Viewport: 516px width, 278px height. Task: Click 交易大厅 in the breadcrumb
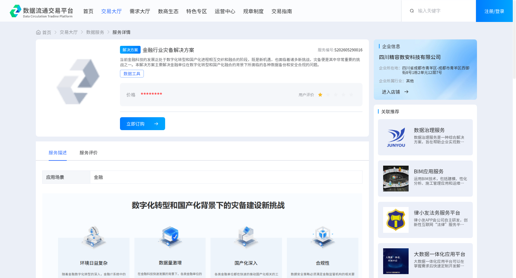click(x=69, y=32)
